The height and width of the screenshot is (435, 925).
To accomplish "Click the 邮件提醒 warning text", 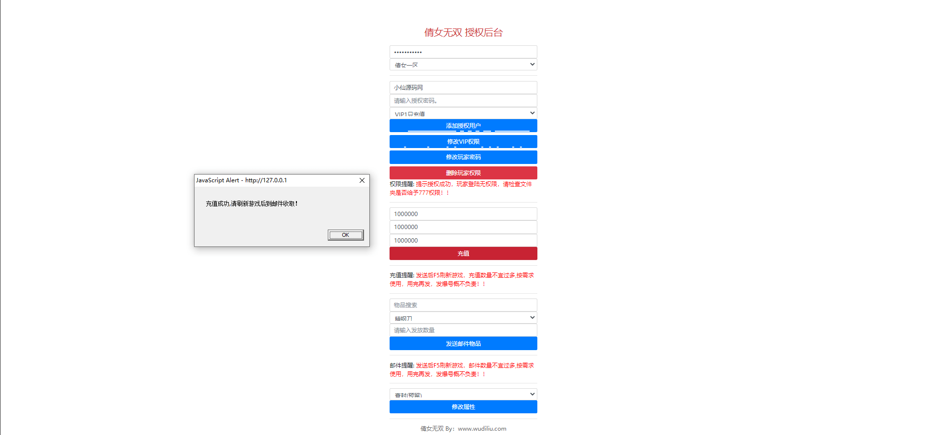I will coord(462,370).
